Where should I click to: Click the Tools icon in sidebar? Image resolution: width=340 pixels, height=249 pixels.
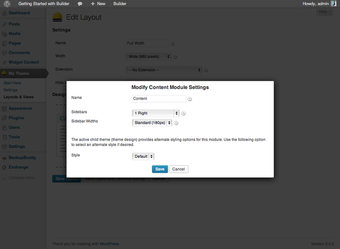[x=4, y=137]
